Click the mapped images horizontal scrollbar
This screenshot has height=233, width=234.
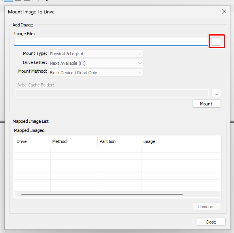102,194
